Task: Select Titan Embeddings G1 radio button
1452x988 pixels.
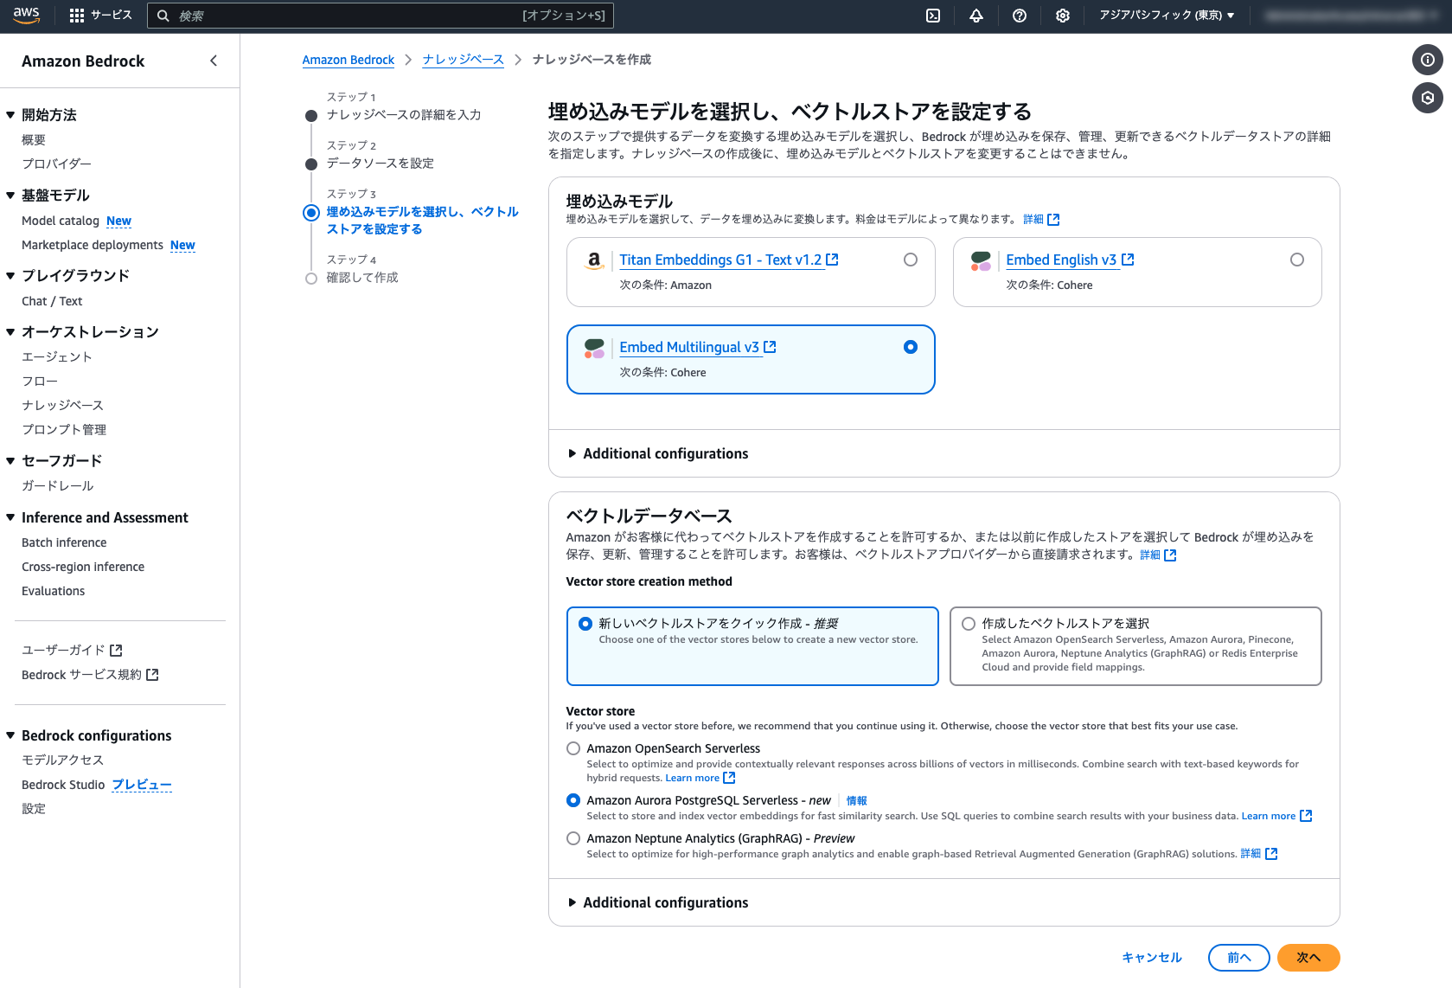Action: tap(911, 260)
